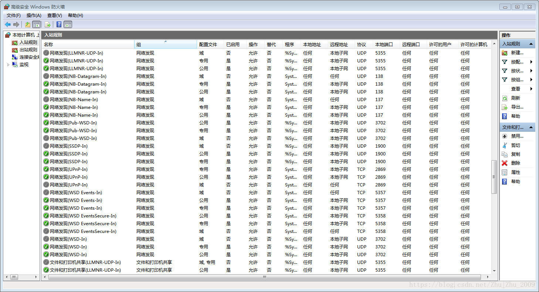
Task: Click the 导出列表 icon in actions pane
Action: 505,107
